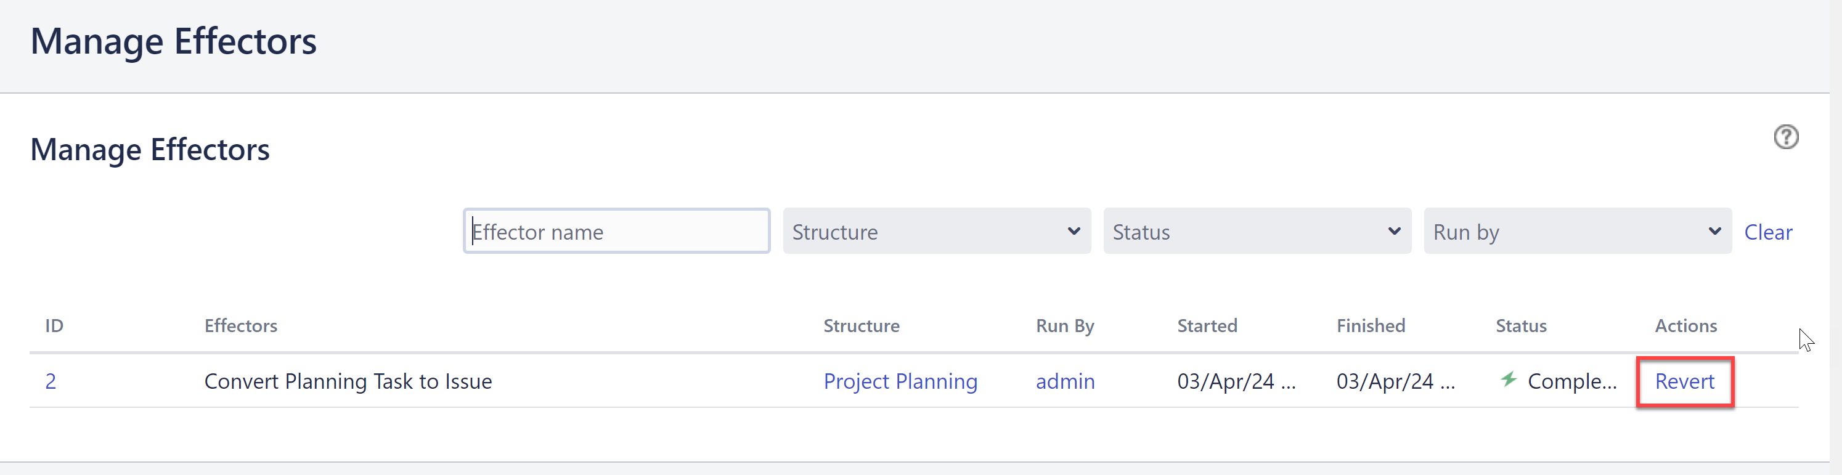Image resolution: width=1842 pixels, height=475 pixels.
Task: Click the green lightning status icon
Action: (x=1507, y=381)
